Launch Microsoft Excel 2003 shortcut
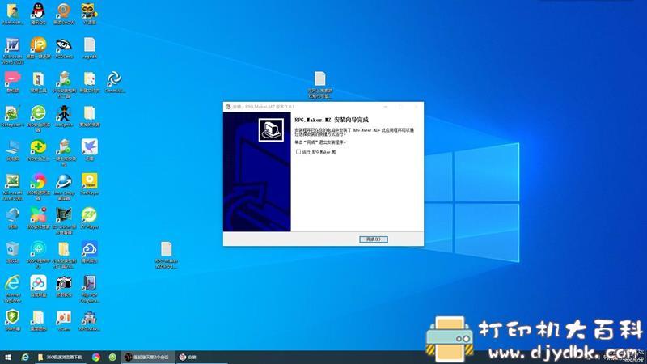Image resolution: width=647 pixels, height=364 pixels. pos(13,187)
